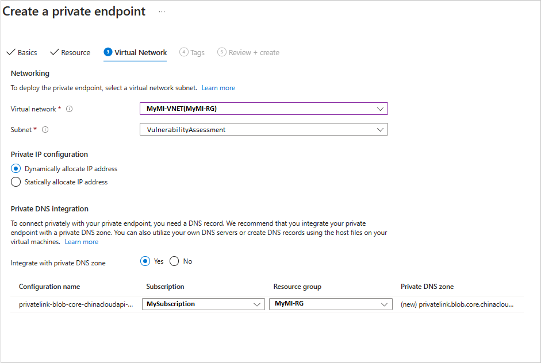Viewport: 541px width, 363px height.
Task: Click the step 5 Review circle icon
Action: tap(222, 52)
